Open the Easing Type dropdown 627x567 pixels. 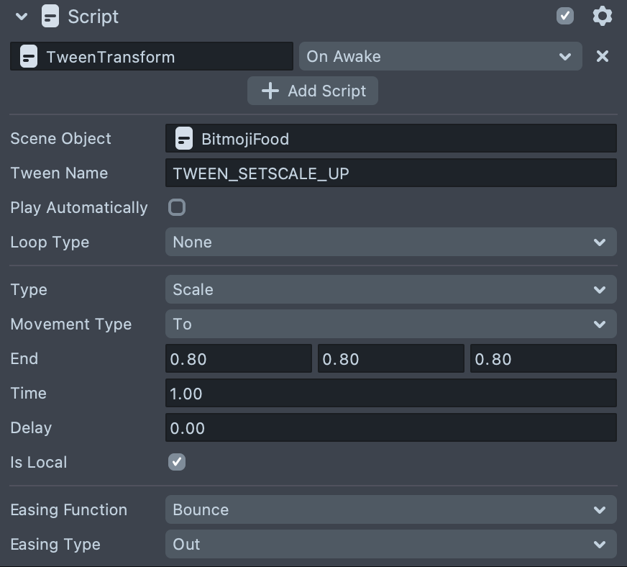click(x=390, y=544)
